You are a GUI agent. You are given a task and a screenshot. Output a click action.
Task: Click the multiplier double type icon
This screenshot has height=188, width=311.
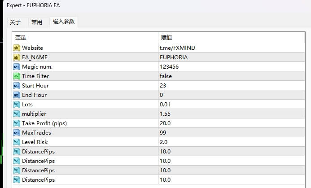point(17,114)
